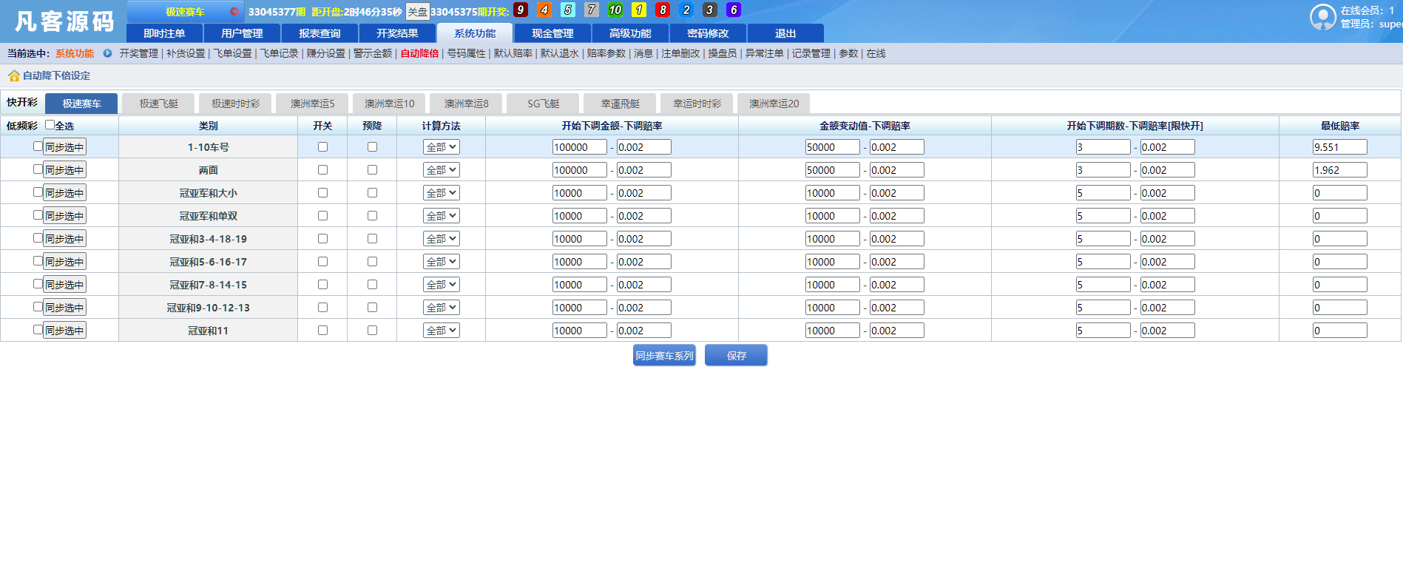Viewport: 1403px width, 588px height.
Task: Click the gray ball number 7
Action: click(x=592, y=10)
